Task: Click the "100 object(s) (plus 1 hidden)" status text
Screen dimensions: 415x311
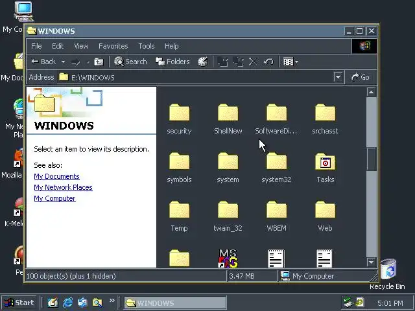Action: click(x=71, y=276)
